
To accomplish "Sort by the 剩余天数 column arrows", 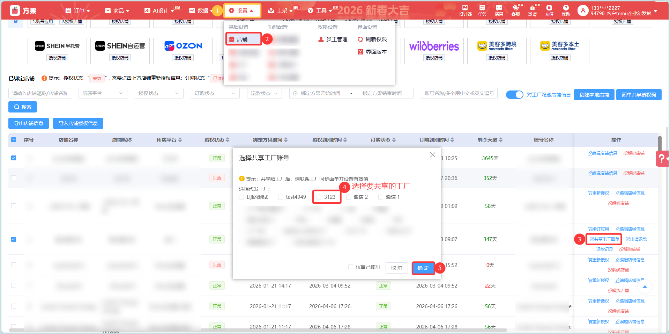I will (x=501, y=140).
